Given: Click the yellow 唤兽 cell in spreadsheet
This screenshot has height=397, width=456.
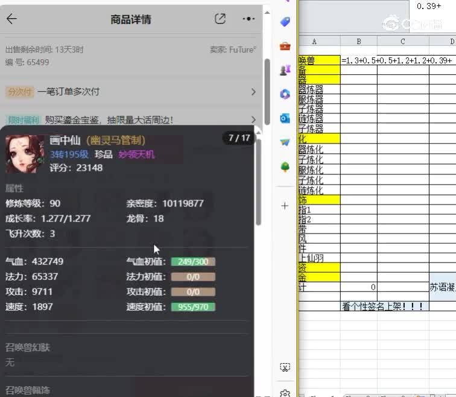Looking at the screenshot, I should click(319, 60).
